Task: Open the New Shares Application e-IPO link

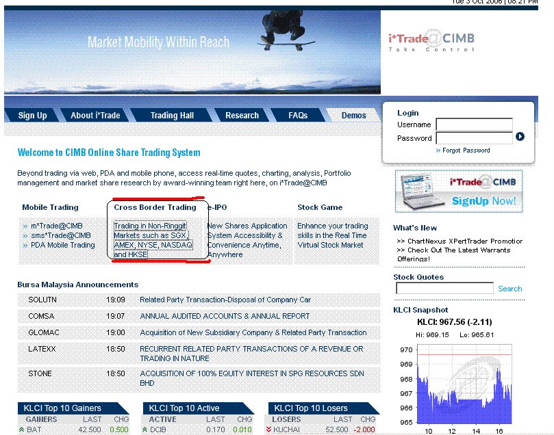Action: pyautogui.click(x=247, y=240)
